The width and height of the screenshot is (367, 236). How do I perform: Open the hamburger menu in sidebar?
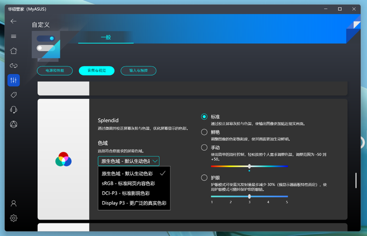coord(14,36)
